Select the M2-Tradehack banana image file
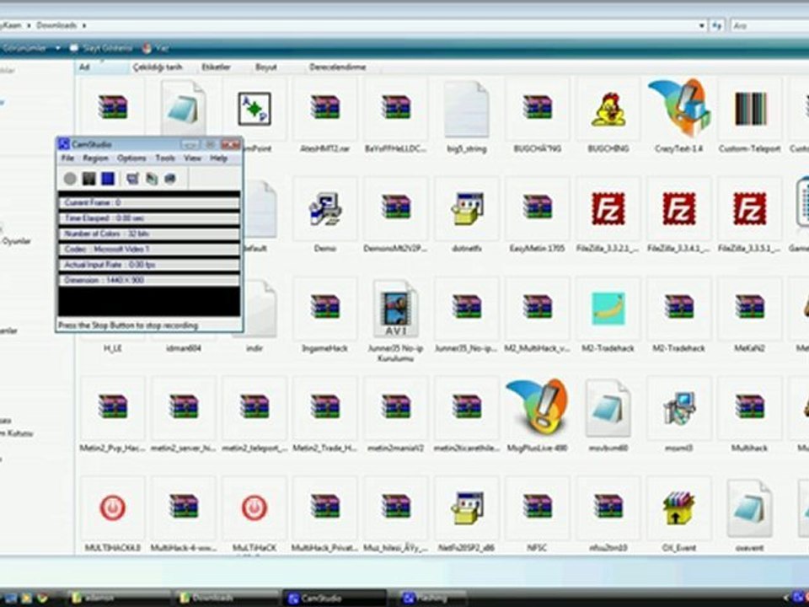Image resolution: width=809 pixels, height=607 pixels. [x=608, y=309]
